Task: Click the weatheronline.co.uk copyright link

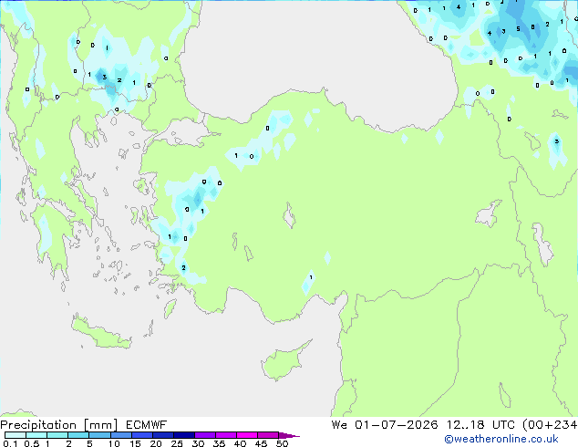Action: [501, 439]
